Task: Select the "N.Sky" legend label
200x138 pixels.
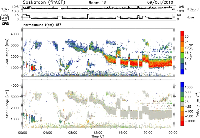Action: pos(5,9)
